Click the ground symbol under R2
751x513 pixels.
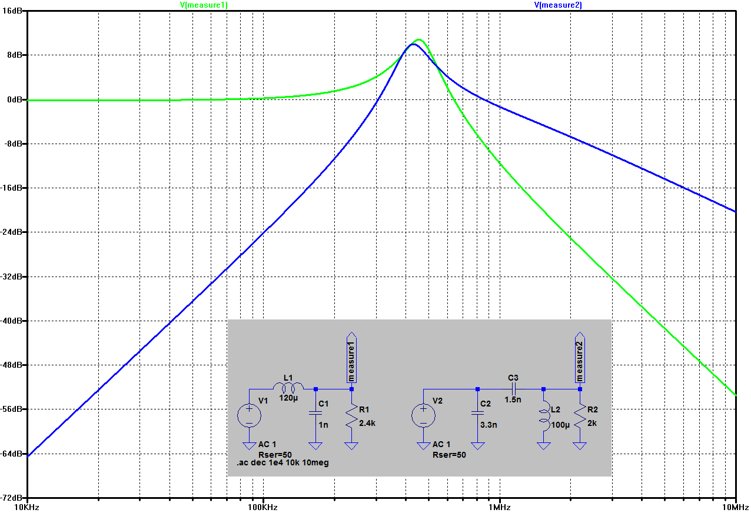click(x=580, y=445)
